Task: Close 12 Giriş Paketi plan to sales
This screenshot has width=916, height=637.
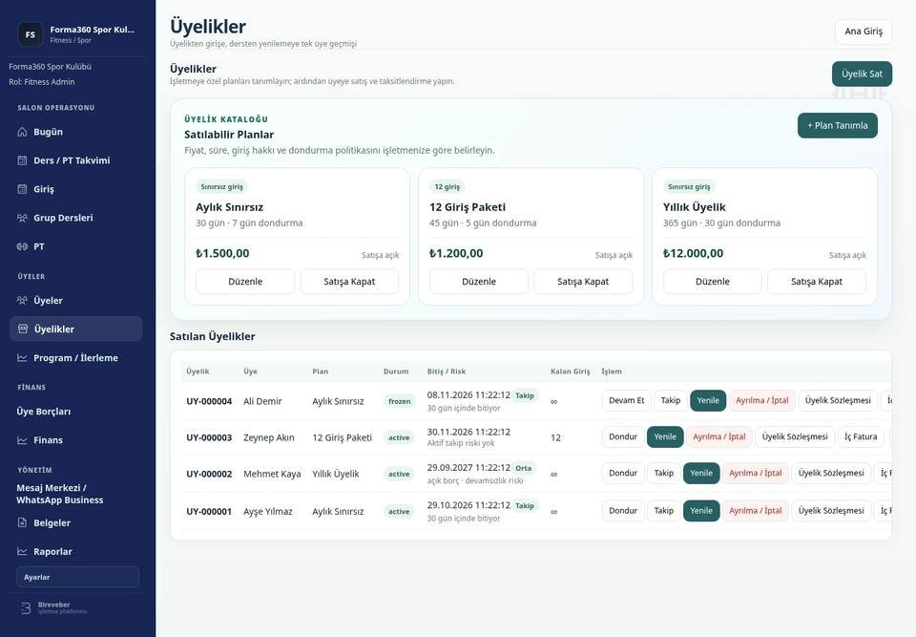Action: 583,282
